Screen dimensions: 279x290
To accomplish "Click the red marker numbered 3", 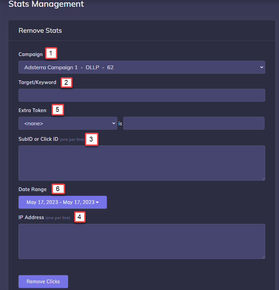I will click(x=91, y=139).
